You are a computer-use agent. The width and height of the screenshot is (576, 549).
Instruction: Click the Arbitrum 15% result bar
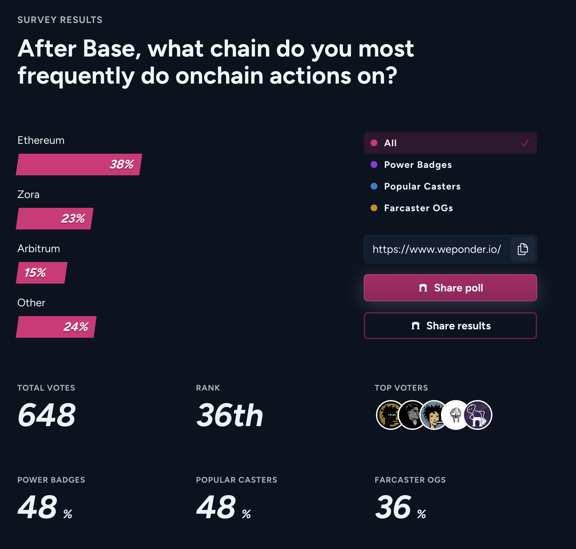[42, 273]
